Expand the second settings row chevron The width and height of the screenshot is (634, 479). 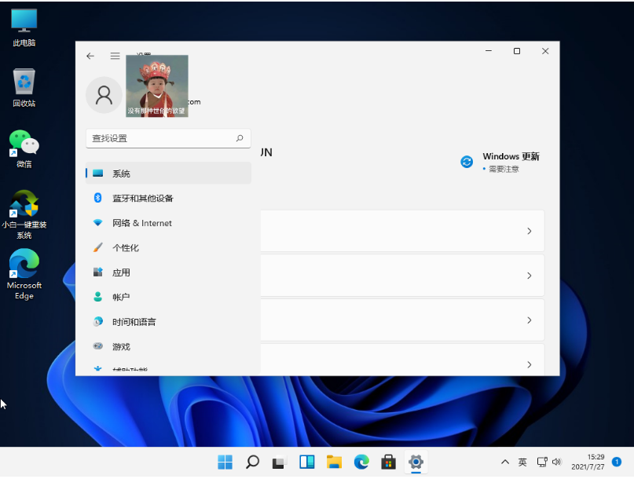529,276
